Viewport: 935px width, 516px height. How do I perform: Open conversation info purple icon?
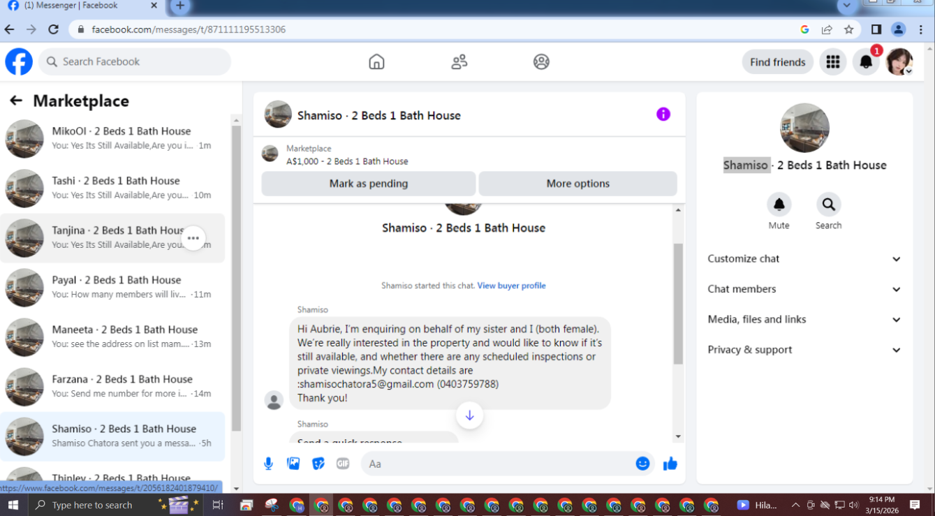[x=663, y=114]
